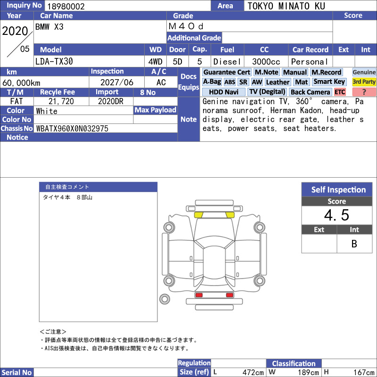Click the left yellow headlight on the diagram
This screenshot has height=377, width=377.
click(198, 215)
